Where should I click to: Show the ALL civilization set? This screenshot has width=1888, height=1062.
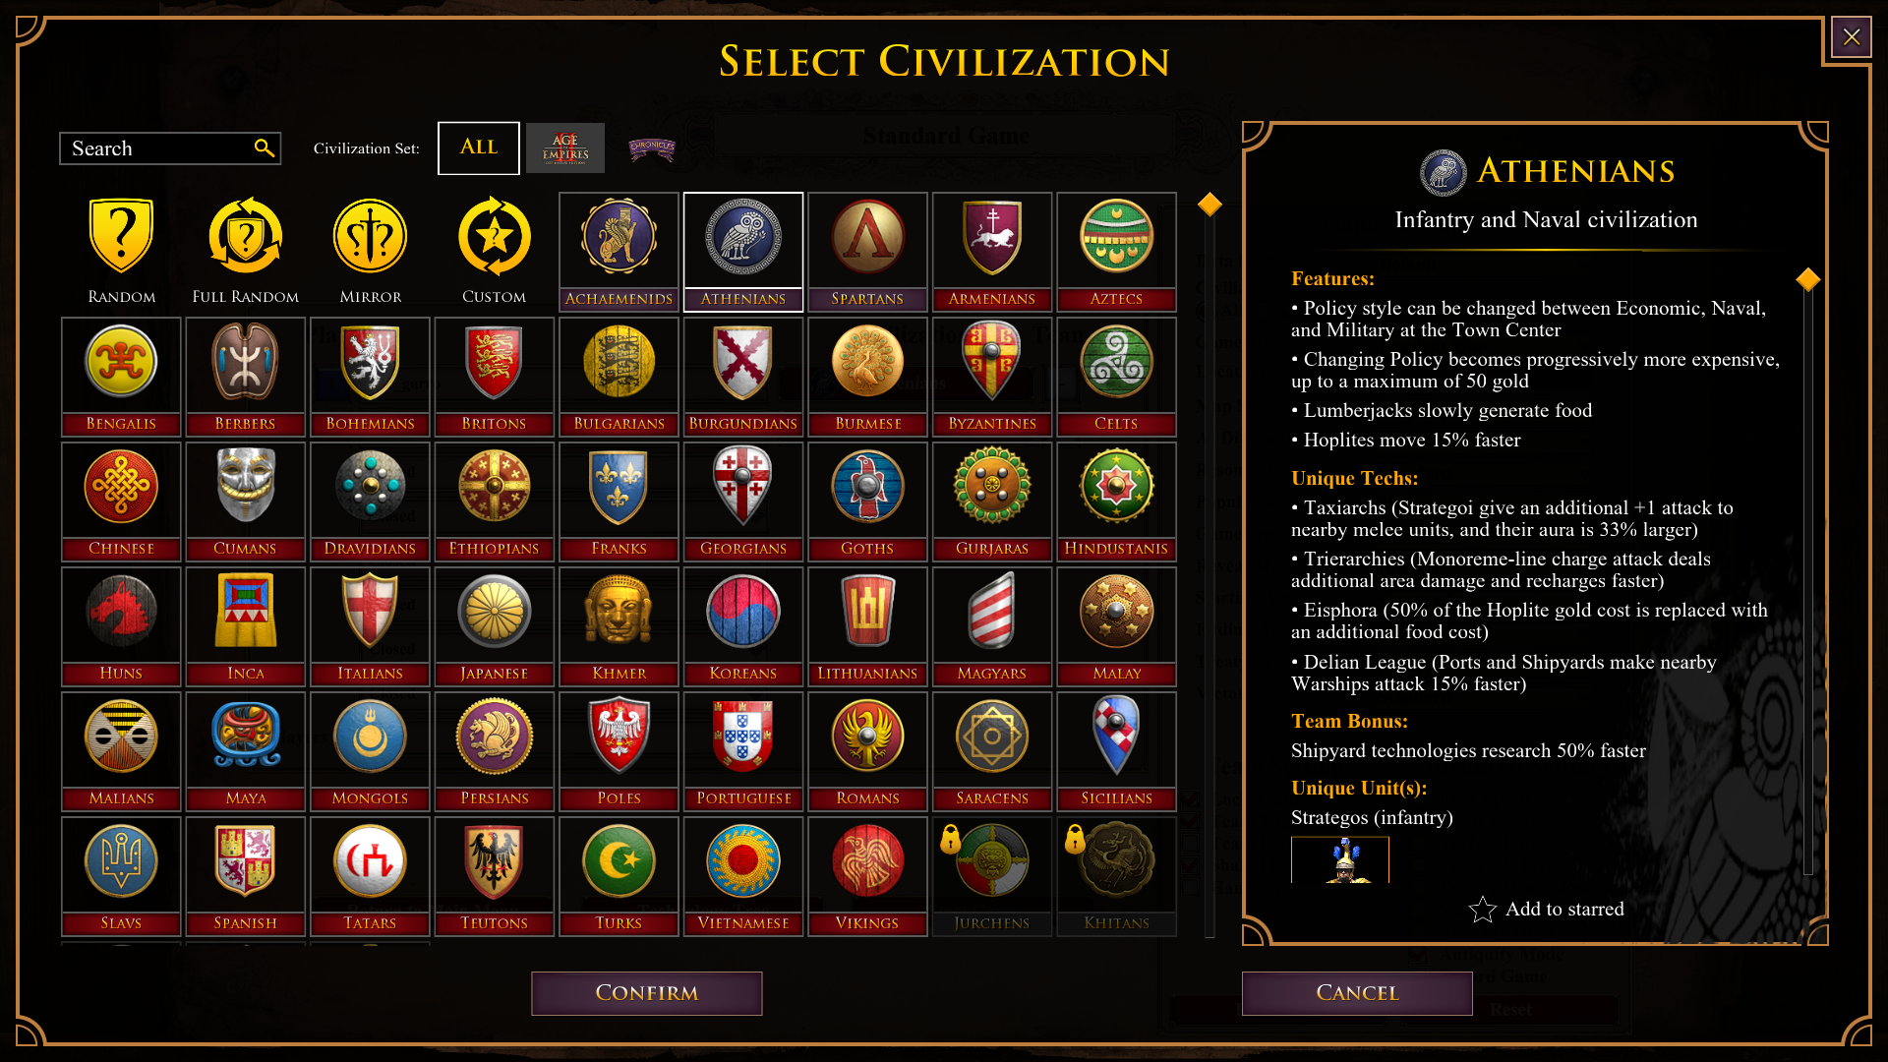[479, 148]
